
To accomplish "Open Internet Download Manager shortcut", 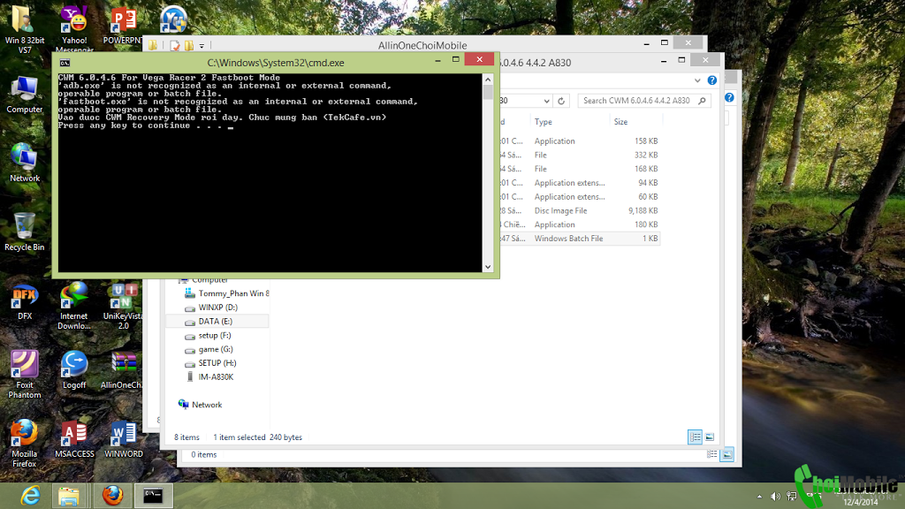I will point(74,306).
